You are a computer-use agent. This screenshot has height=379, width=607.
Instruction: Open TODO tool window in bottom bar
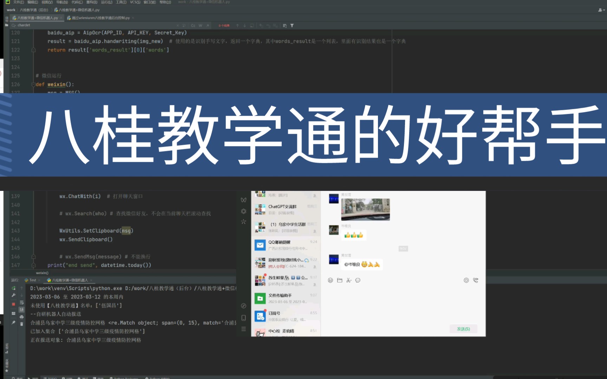click(50, 378)
